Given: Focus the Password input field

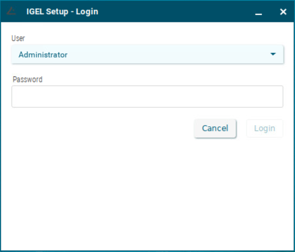Looking at the screenshot, I should [147, 97].
